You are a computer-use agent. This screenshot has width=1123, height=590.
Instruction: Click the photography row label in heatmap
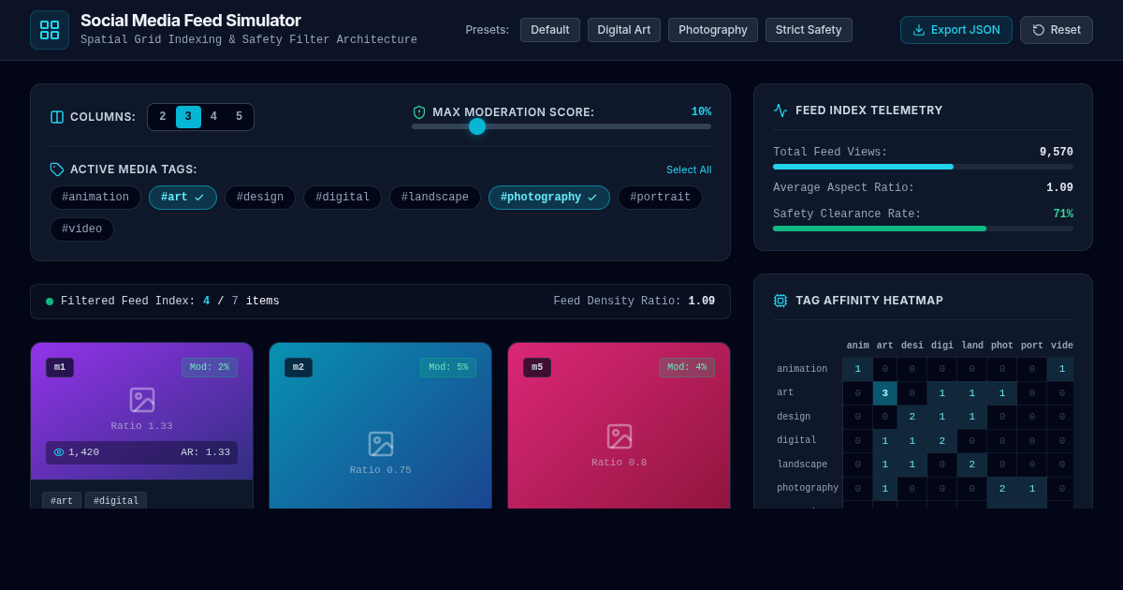point(808,488)
